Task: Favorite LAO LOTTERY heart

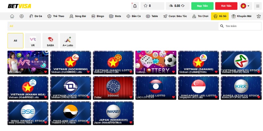Action: point(174,97)
